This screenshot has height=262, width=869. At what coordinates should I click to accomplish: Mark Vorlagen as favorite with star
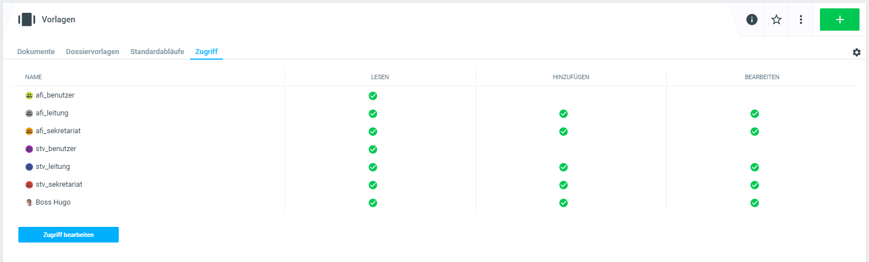point(776,20)
